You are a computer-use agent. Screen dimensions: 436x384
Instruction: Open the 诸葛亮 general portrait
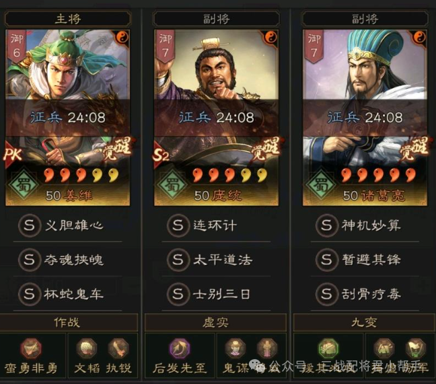pos(365,118)
